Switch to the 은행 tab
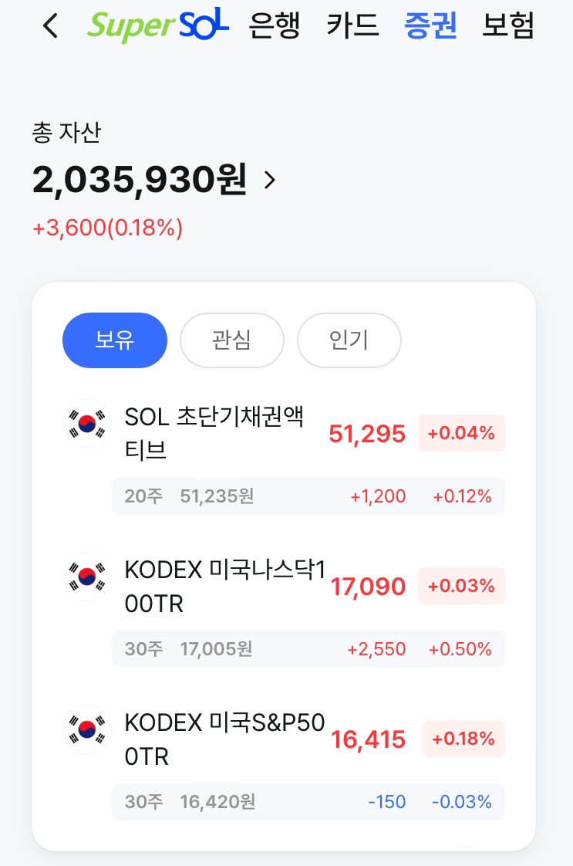 point(275,25)
